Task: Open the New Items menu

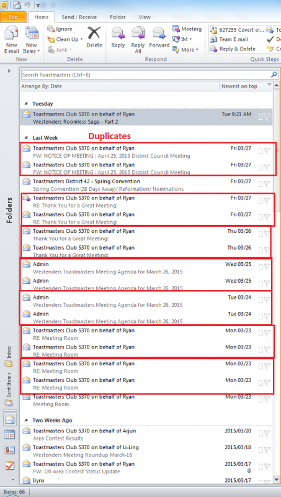Action: point(32,40)
